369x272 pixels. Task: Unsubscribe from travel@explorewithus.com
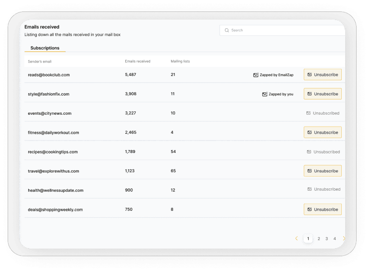point(323,171)
